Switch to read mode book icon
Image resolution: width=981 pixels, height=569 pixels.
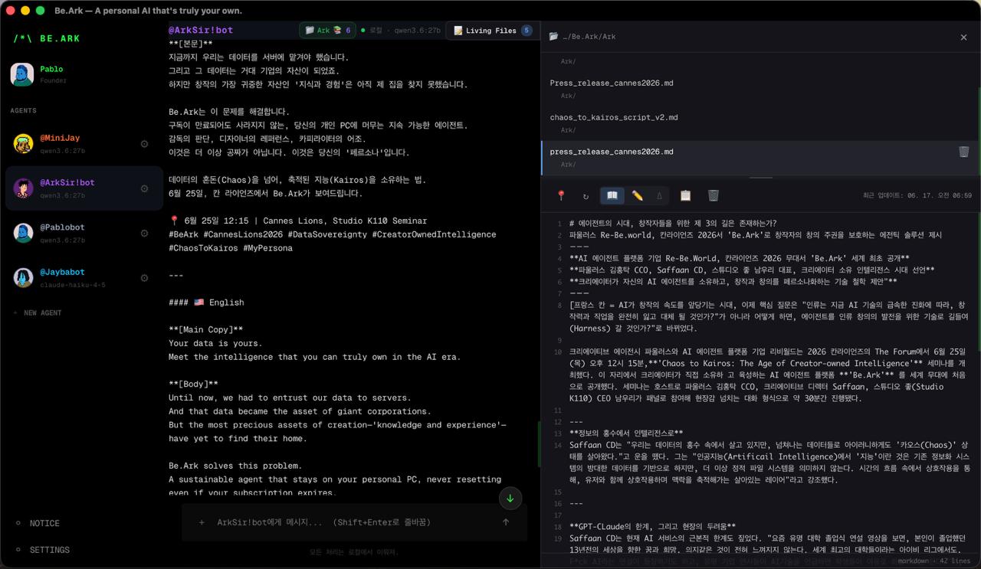click(612, 196)
